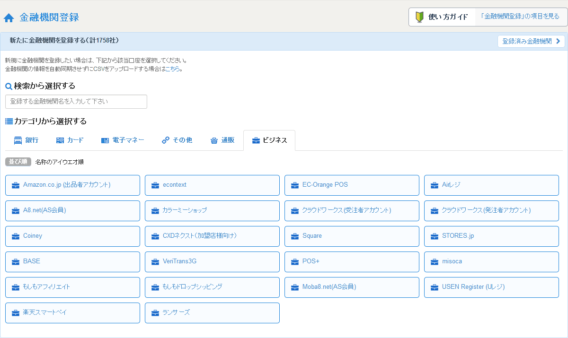
Task: Click the card icon on the カード tab
Action: tap(60, 140)
